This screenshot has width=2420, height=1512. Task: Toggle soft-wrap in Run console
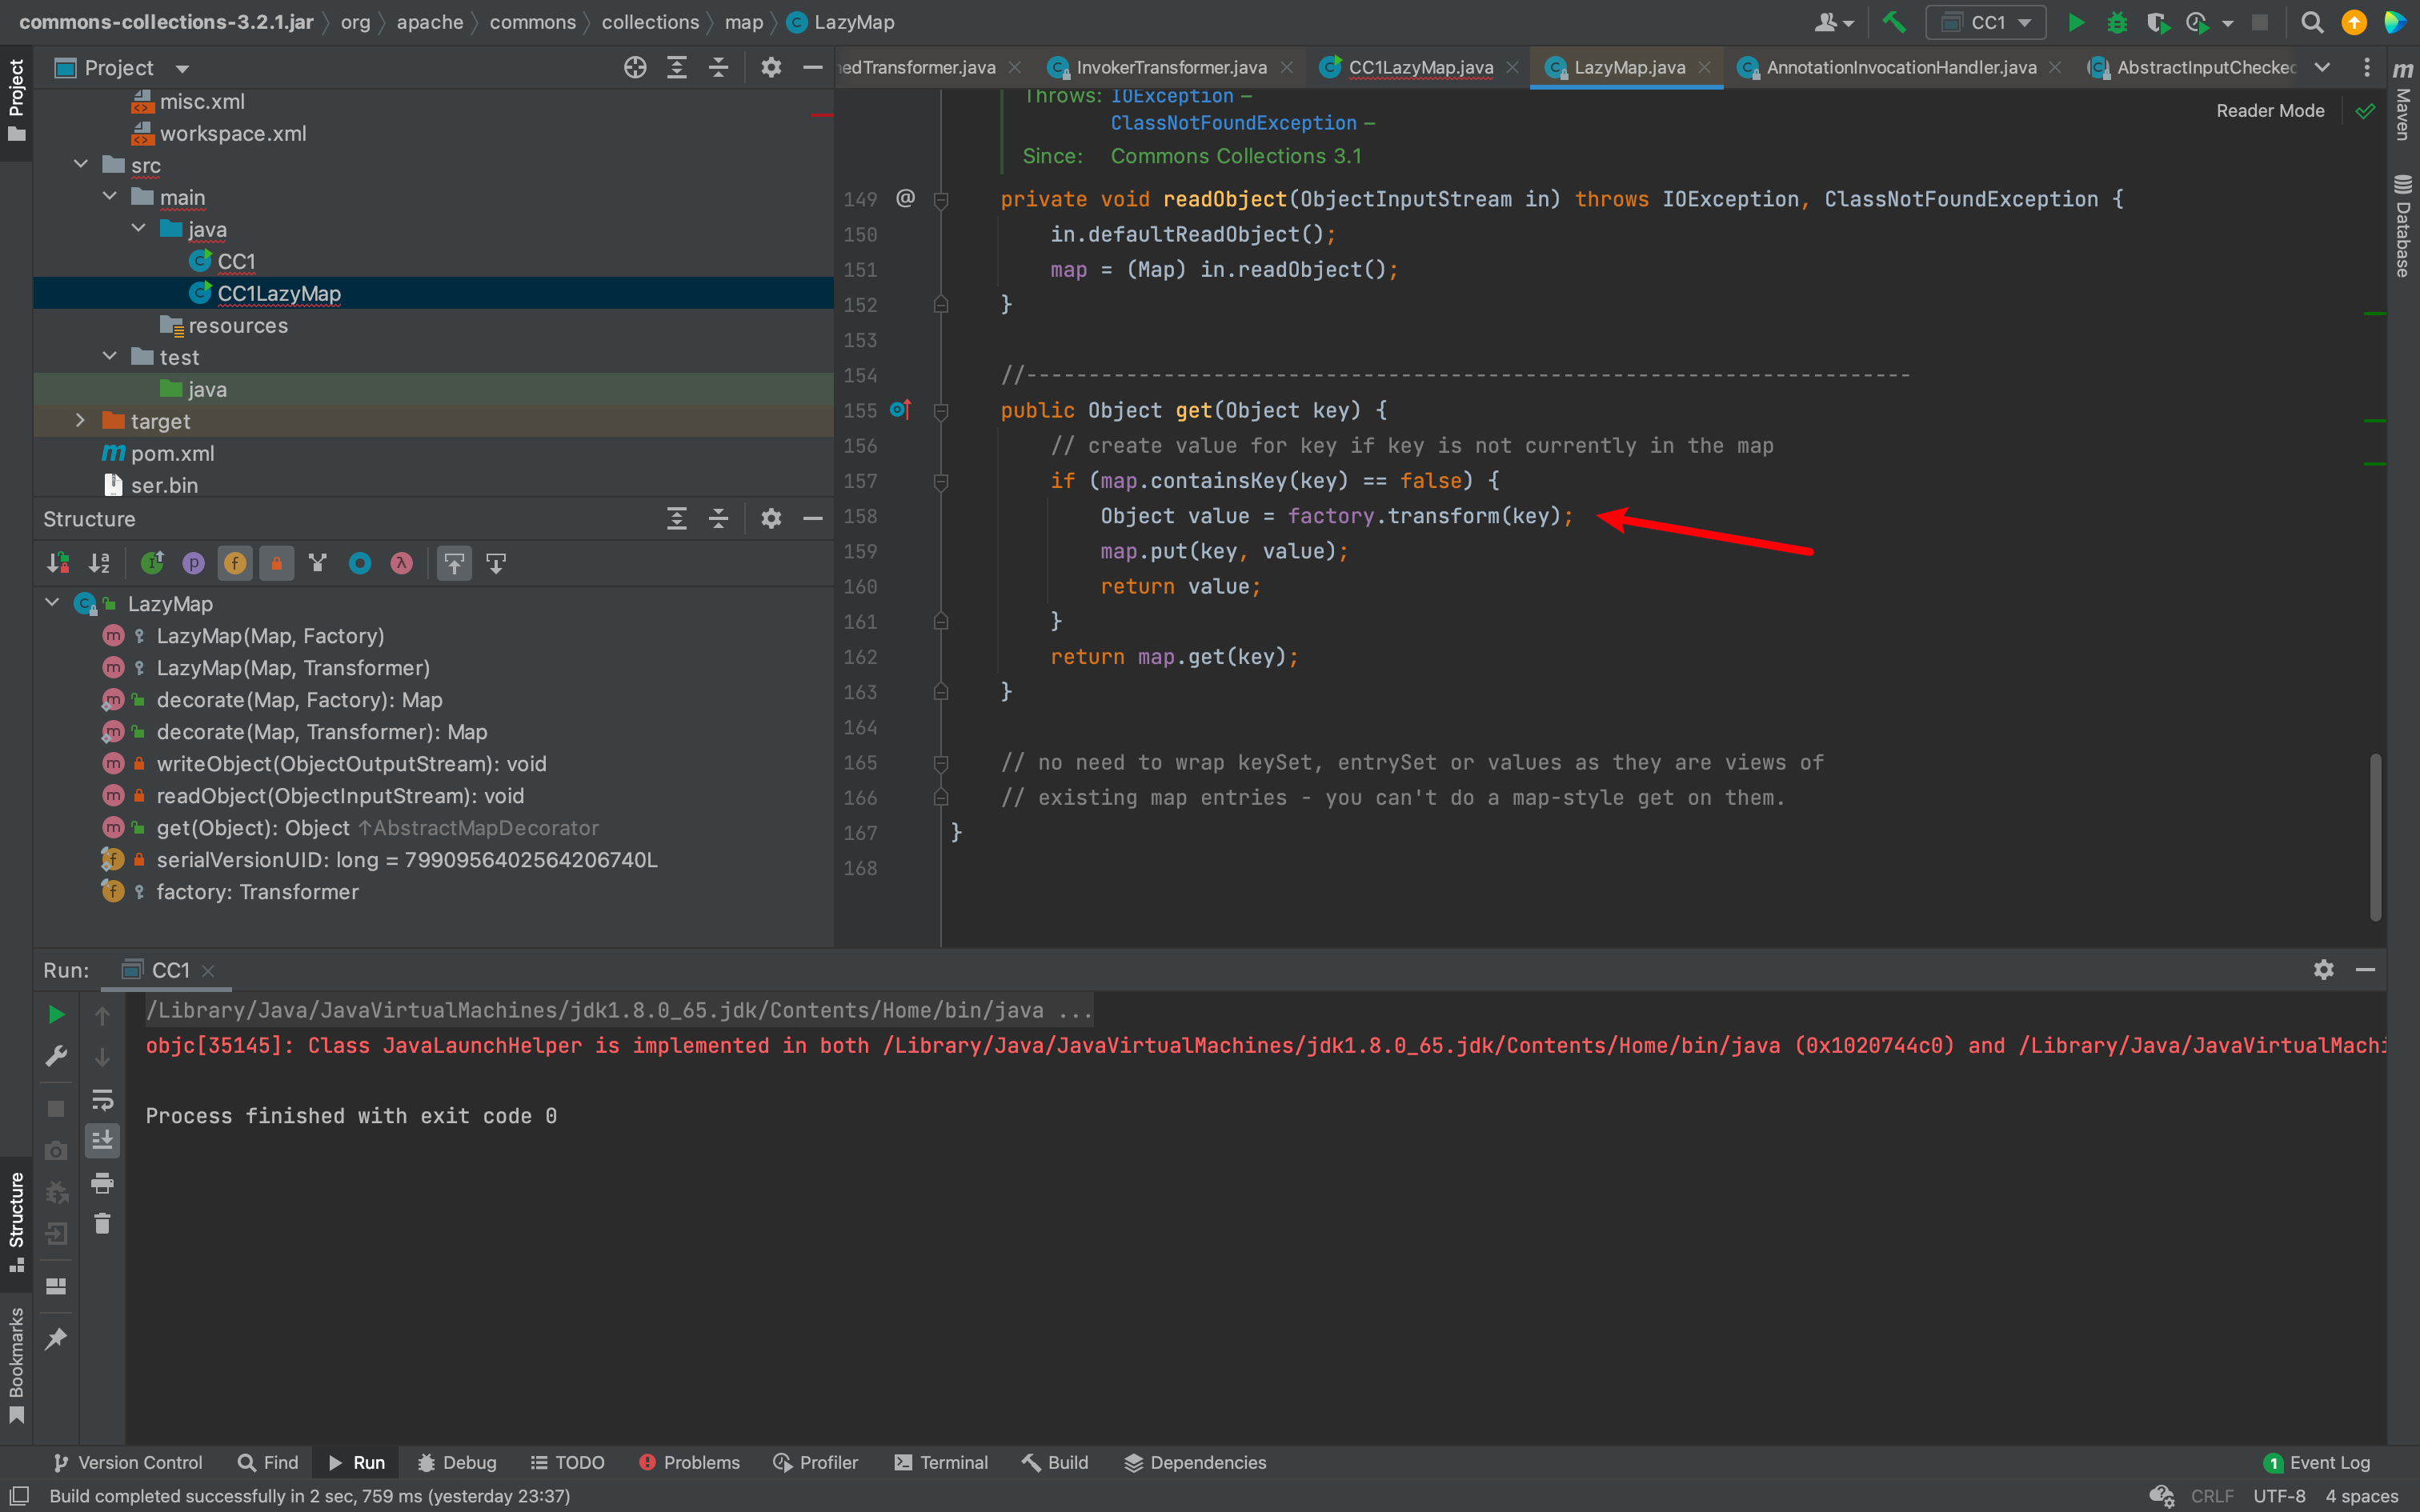[x=102, y=1100]
